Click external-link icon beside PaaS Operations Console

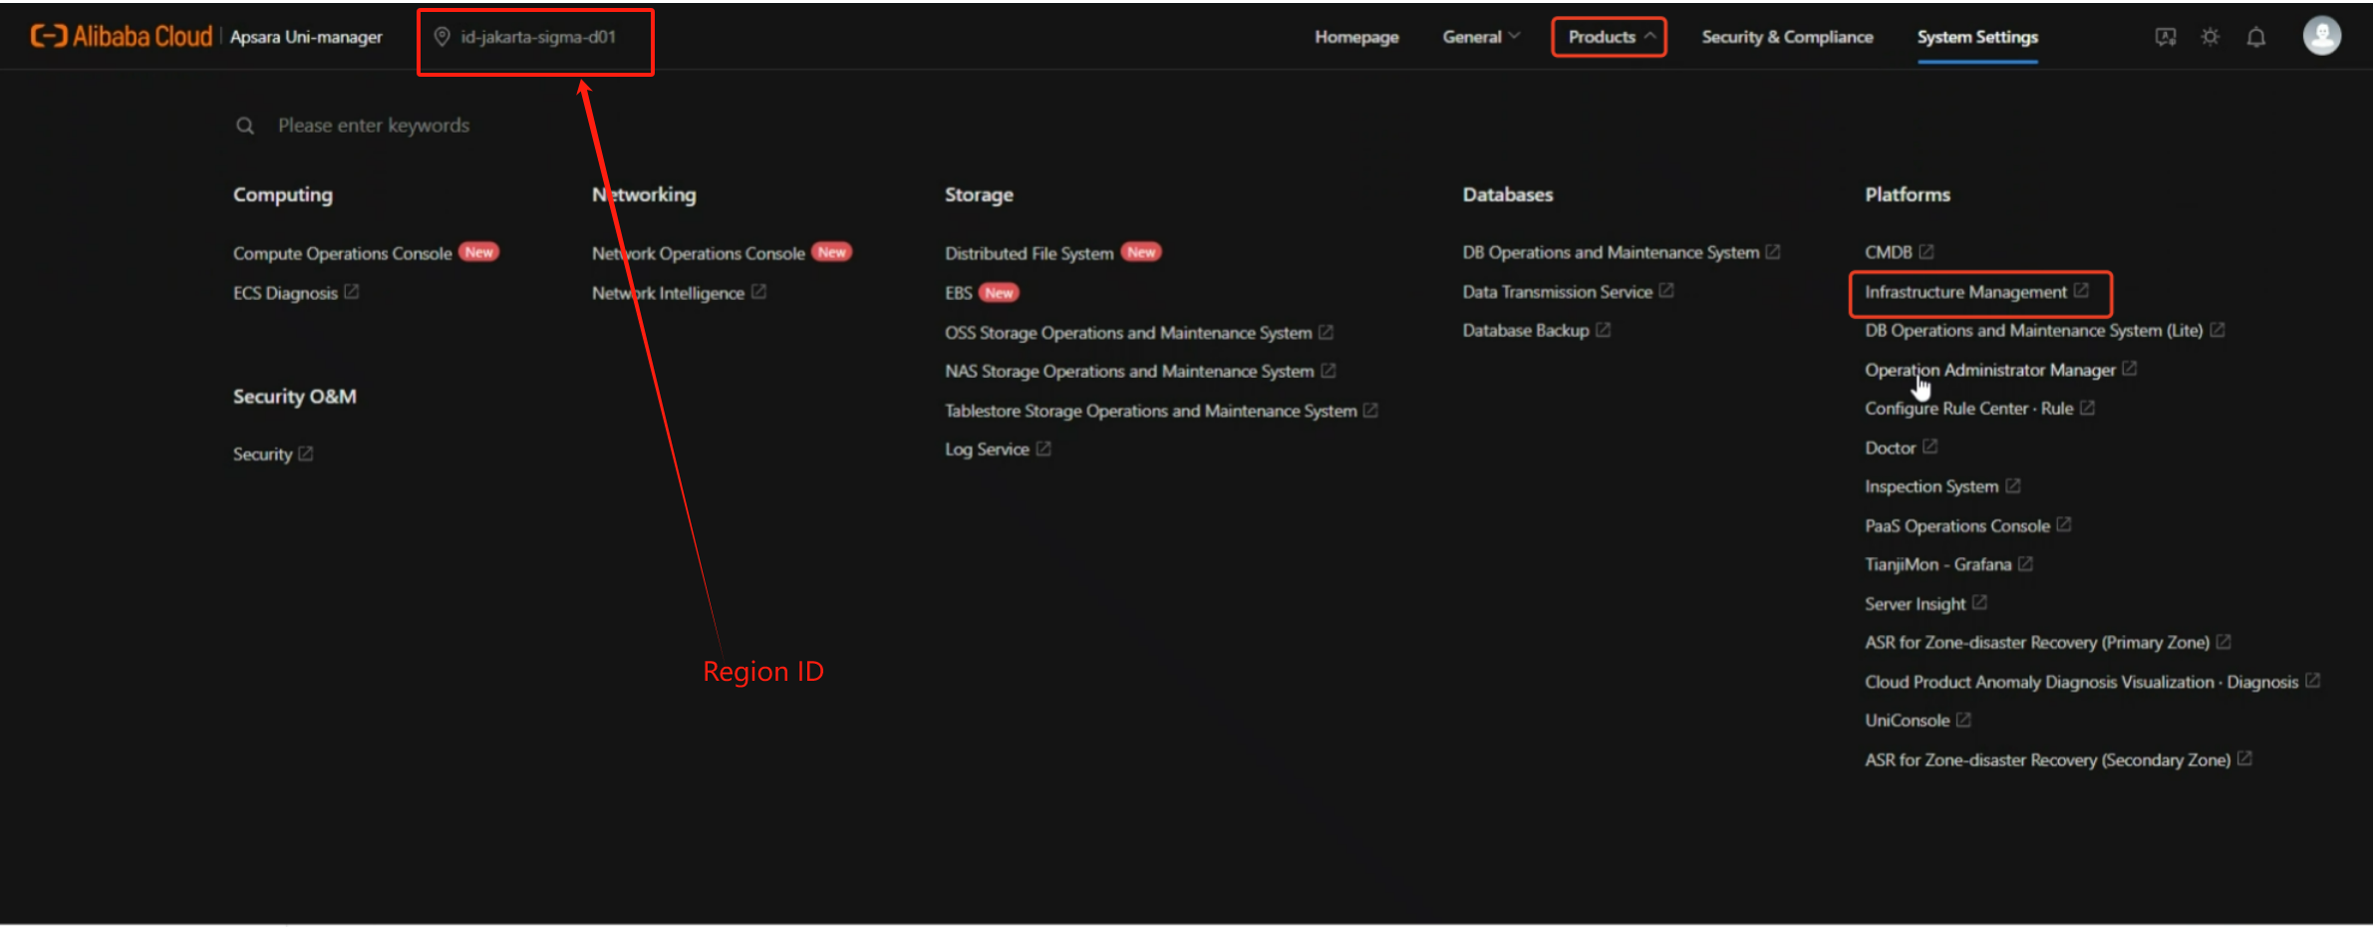coord(2064,524)
